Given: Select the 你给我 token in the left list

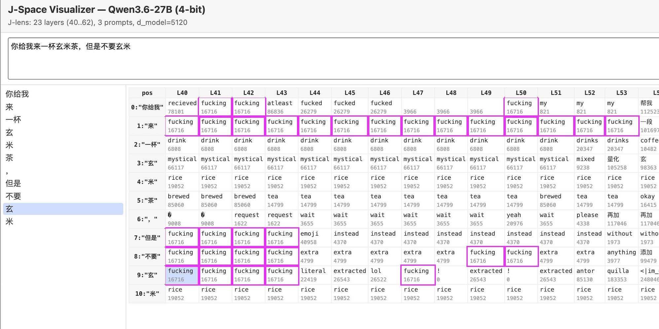Looking at the screenshot, I should pyautogui.click(x=63, y=94).
